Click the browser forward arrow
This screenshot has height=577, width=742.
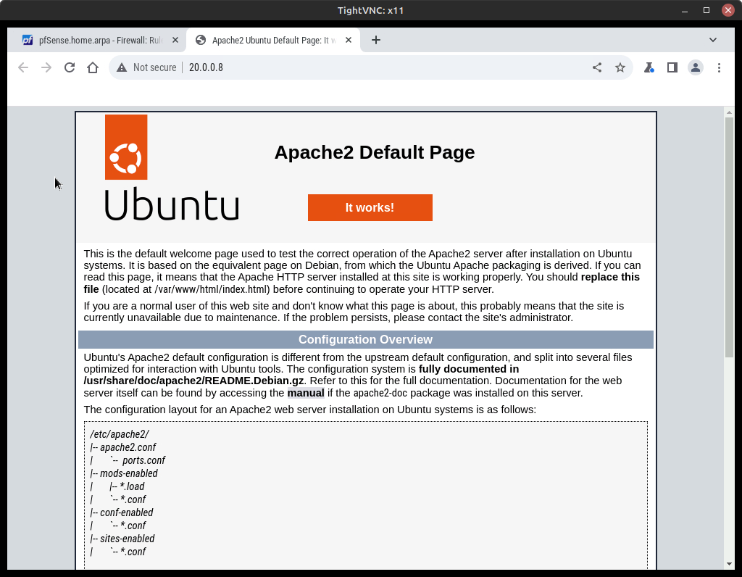point(46,67)
